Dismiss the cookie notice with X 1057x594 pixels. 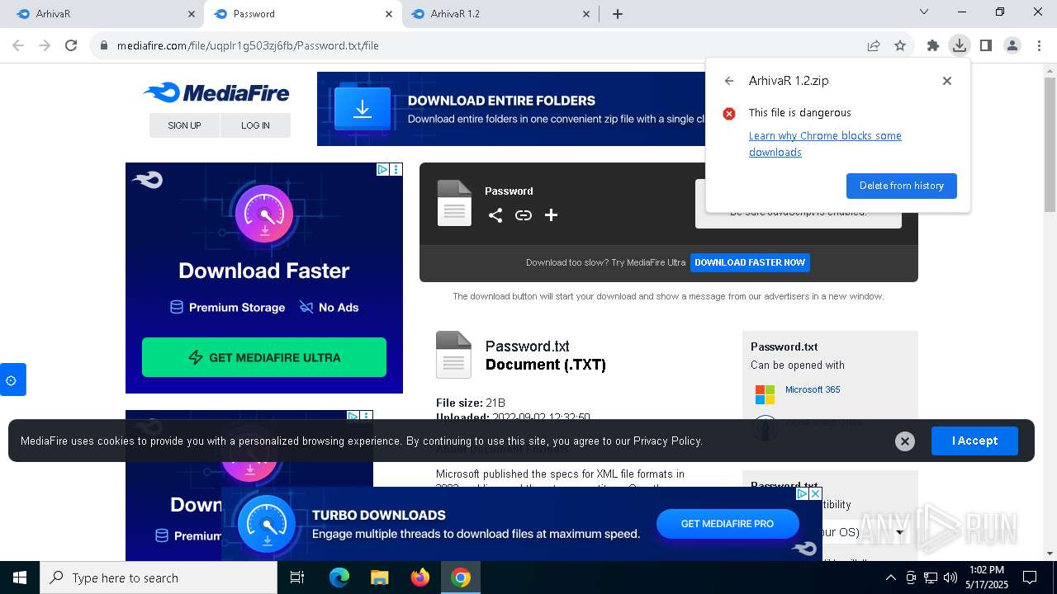tap(905, 441)
